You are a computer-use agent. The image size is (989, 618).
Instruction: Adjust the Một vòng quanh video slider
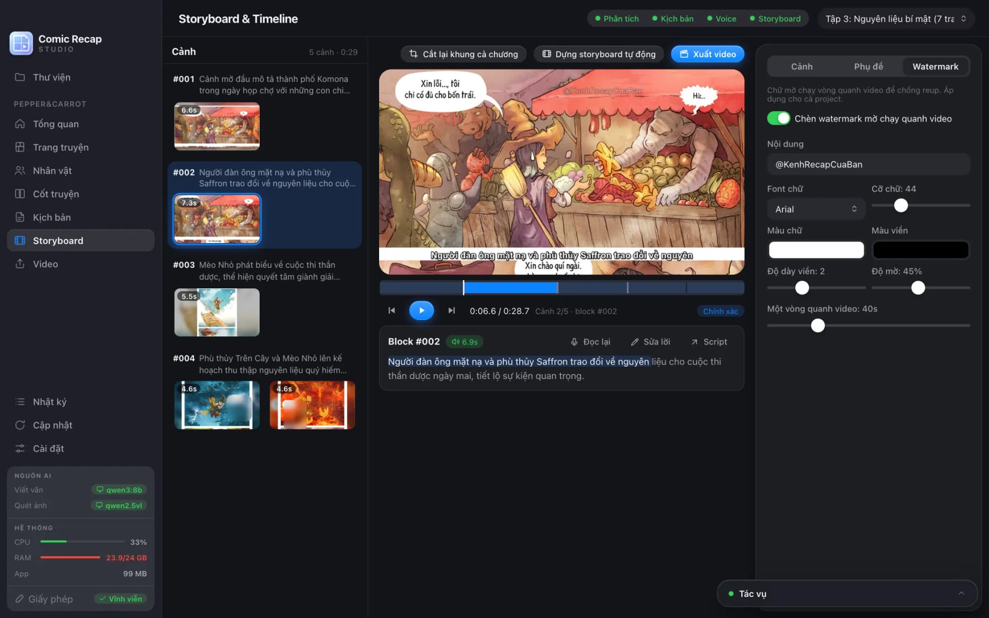click(817, 325)
